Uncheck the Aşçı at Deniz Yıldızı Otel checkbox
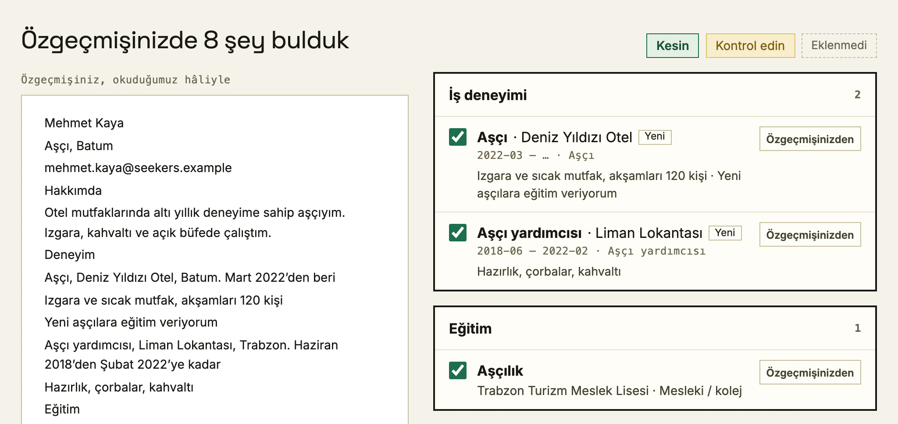The height and width of the screenshot is (424, 898). click(x=458, y=137)
